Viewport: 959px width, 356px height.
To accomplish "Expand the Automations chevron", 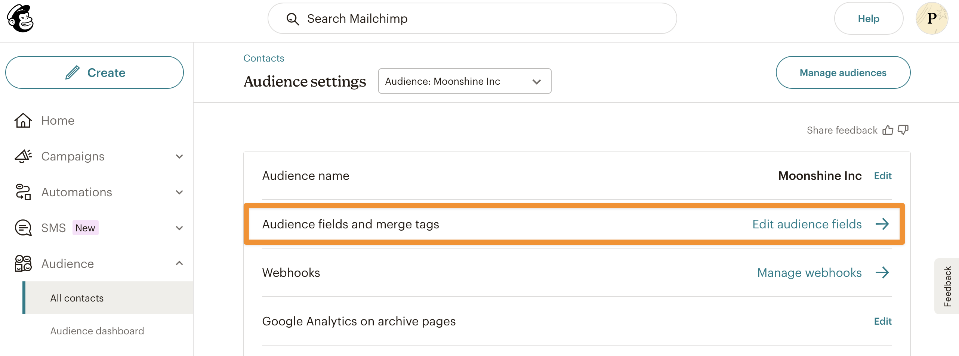I will 179,192.
